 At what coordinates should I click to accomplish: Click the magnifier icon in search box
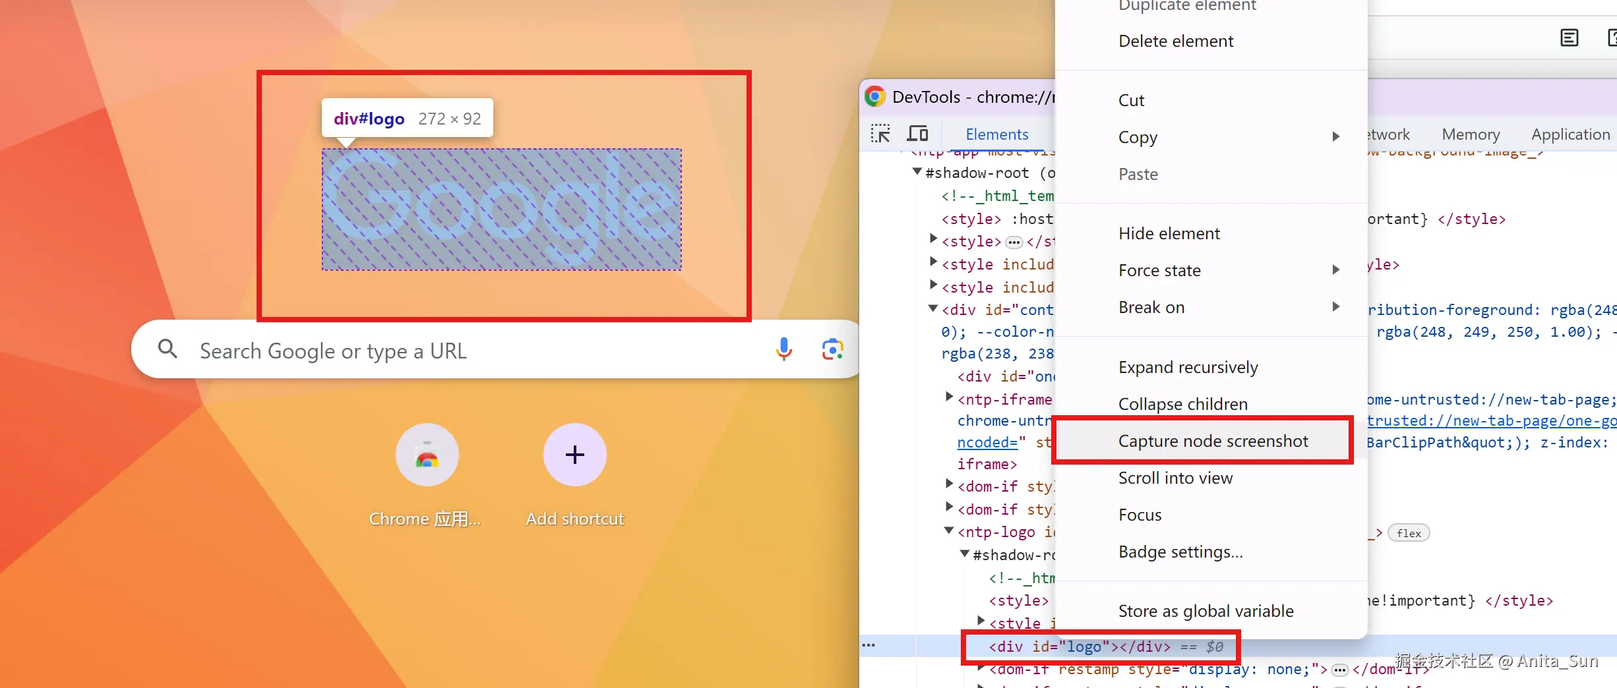click(x=168, y=349)
